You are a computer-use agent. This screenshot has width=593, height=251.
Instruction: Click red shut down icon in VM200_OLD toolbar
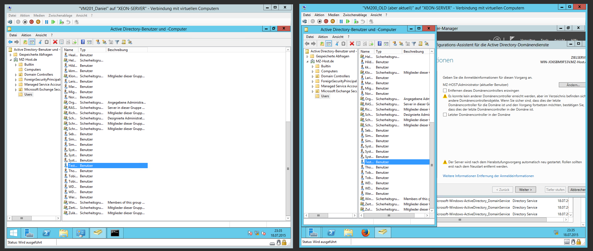(x=326, y=21)
